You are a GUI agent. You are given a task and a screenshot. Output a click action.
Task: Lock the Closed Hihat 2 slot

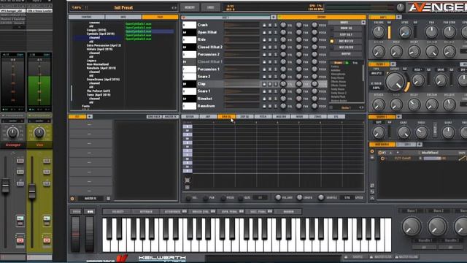click(264, 47)
